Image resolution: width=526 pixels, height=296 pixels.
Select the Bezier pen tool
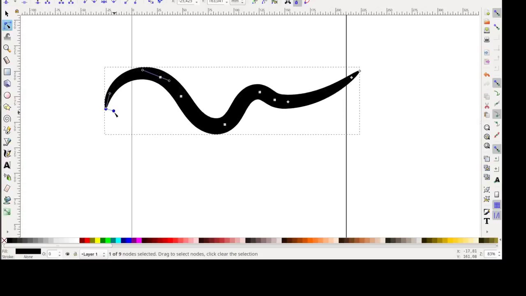pos(7,142)
